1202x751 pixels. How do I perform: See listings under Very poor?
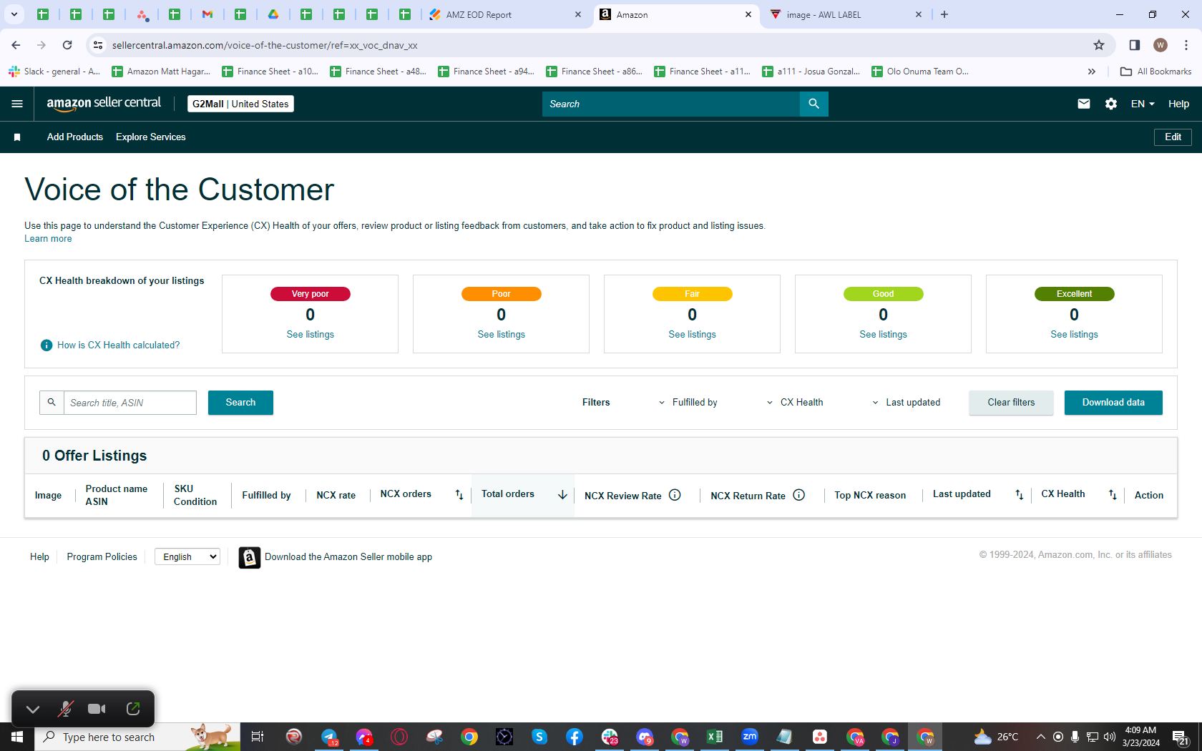pyautogui.click(x=310, y=335)
